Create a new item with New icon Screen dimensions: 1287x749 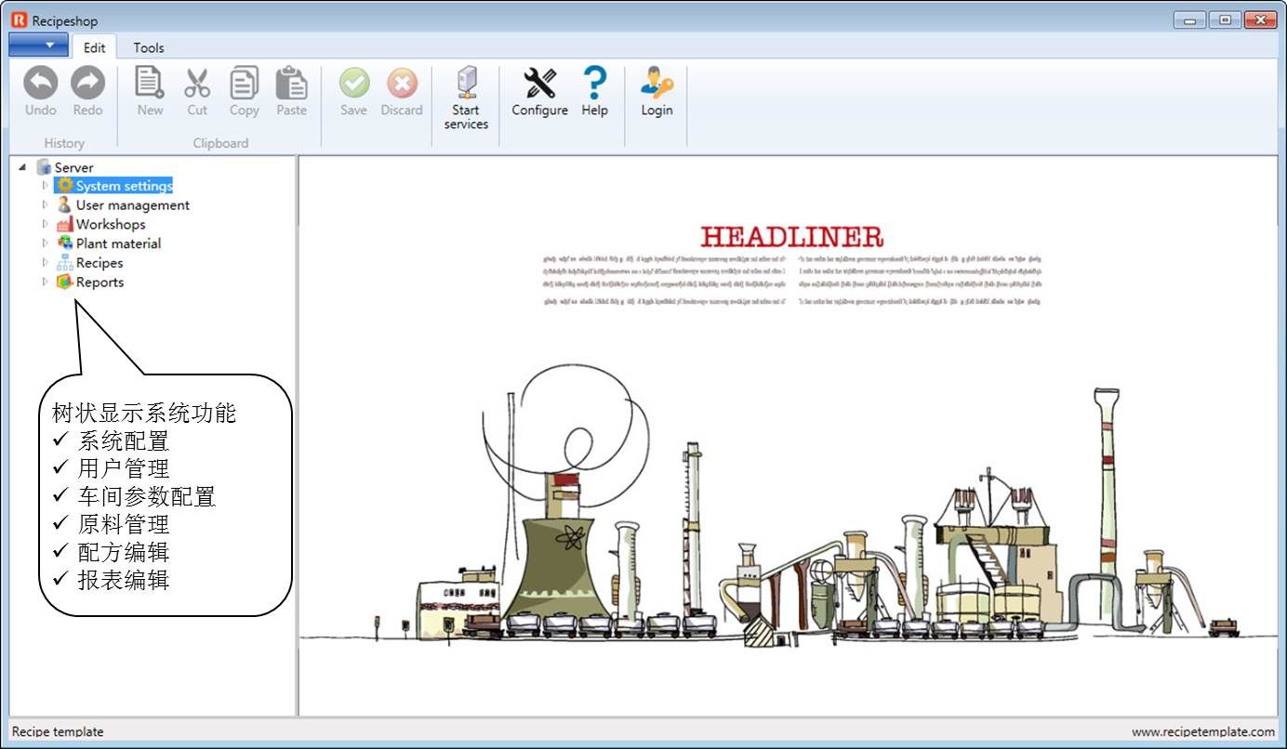(150, 84)
